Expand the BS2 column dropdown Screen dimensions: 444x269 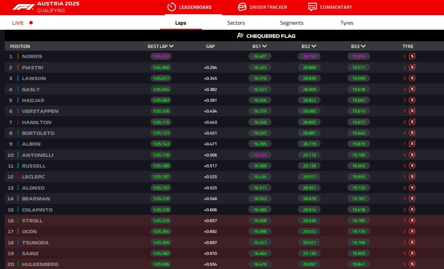[x=314, y=46]
